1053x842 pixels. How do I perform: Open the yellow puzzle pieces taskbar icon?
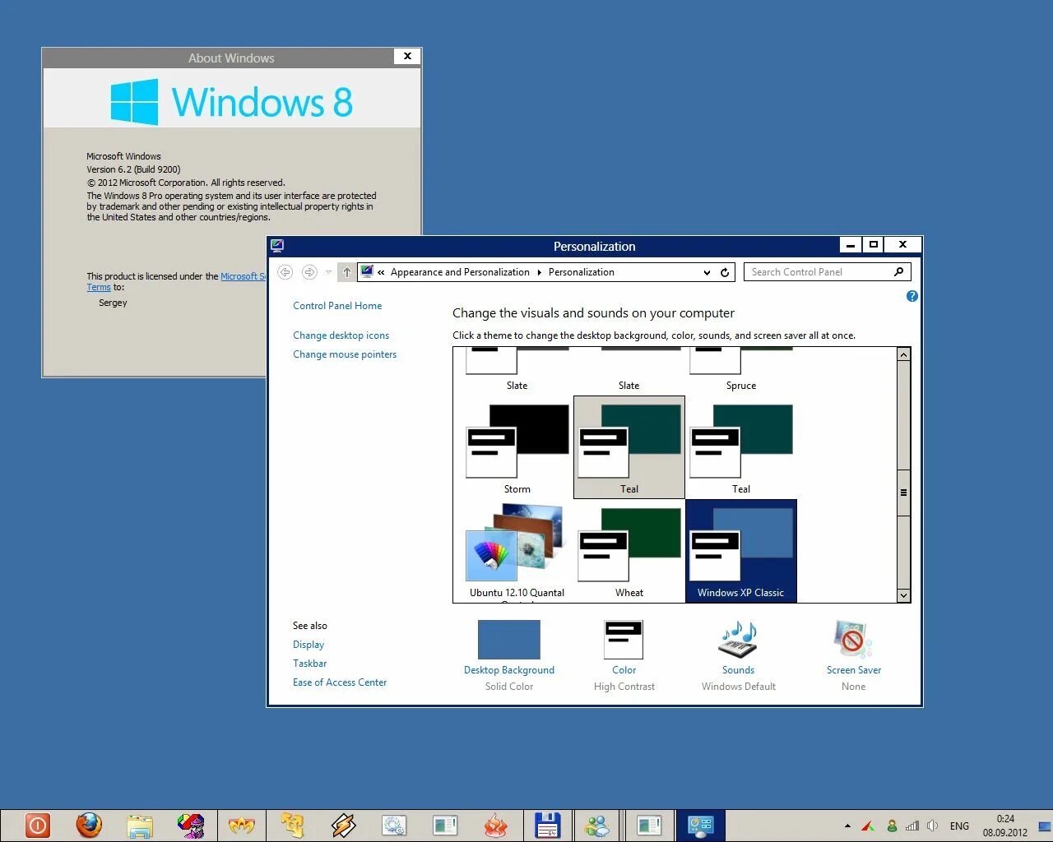coord(292,826)
